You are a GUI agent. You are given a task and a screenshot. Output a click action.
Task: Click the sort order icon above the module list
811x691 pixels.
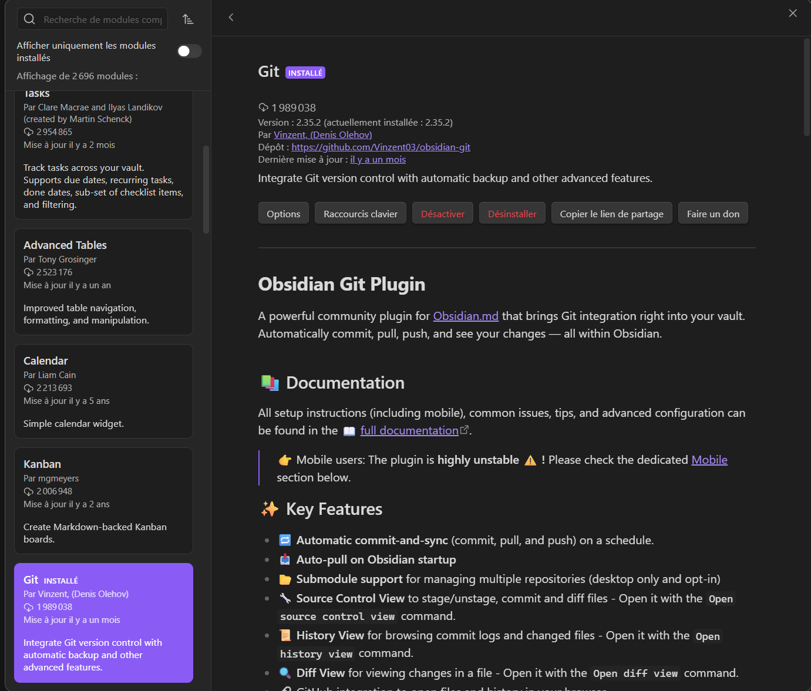188,19
